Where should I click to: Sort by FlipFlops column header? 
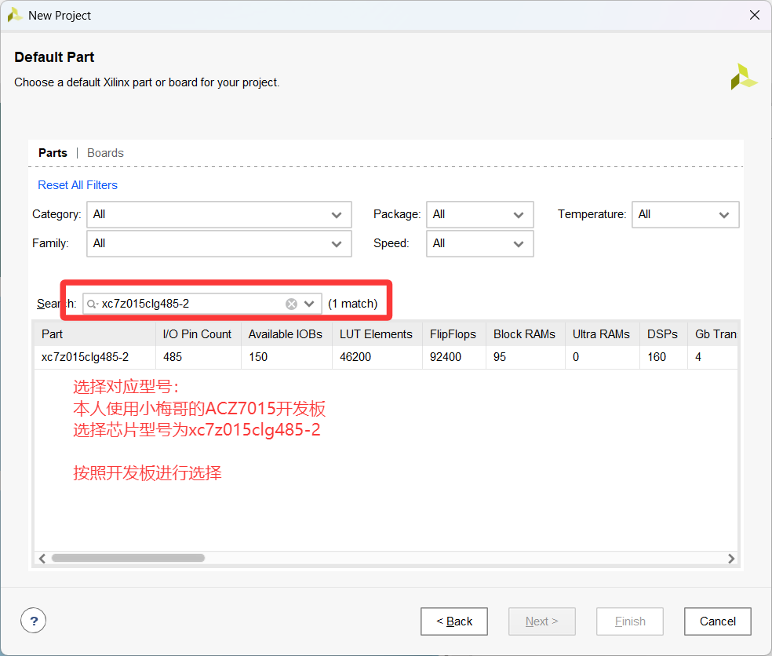pos(454,334)
